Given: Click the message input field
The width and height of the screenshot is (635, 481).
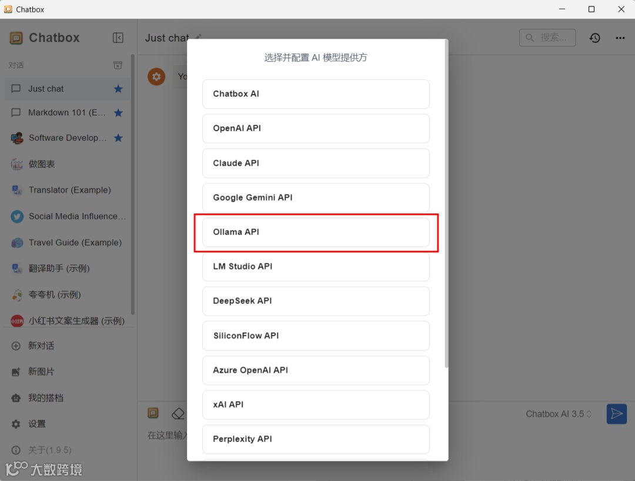Looking at the screenshot, I should [x=167, y=435].
